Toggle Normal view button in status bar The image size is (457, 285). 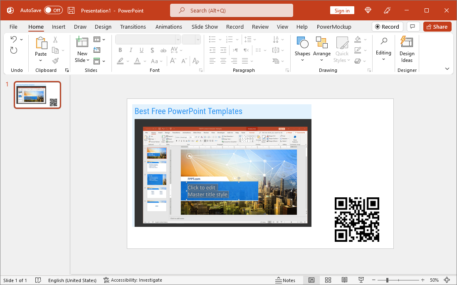311,280
